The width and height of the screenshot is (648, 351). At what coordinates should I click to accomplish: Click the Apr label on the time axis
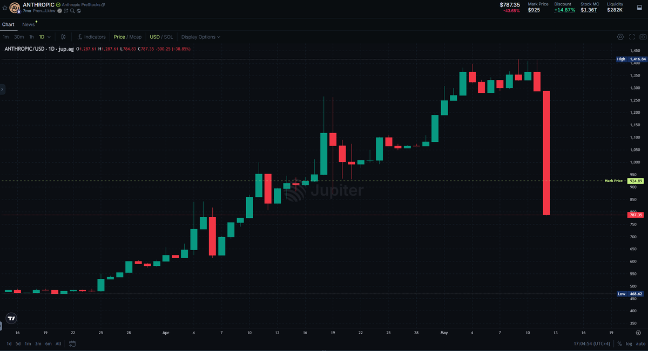pyautogui.click(x=166, y=333)
